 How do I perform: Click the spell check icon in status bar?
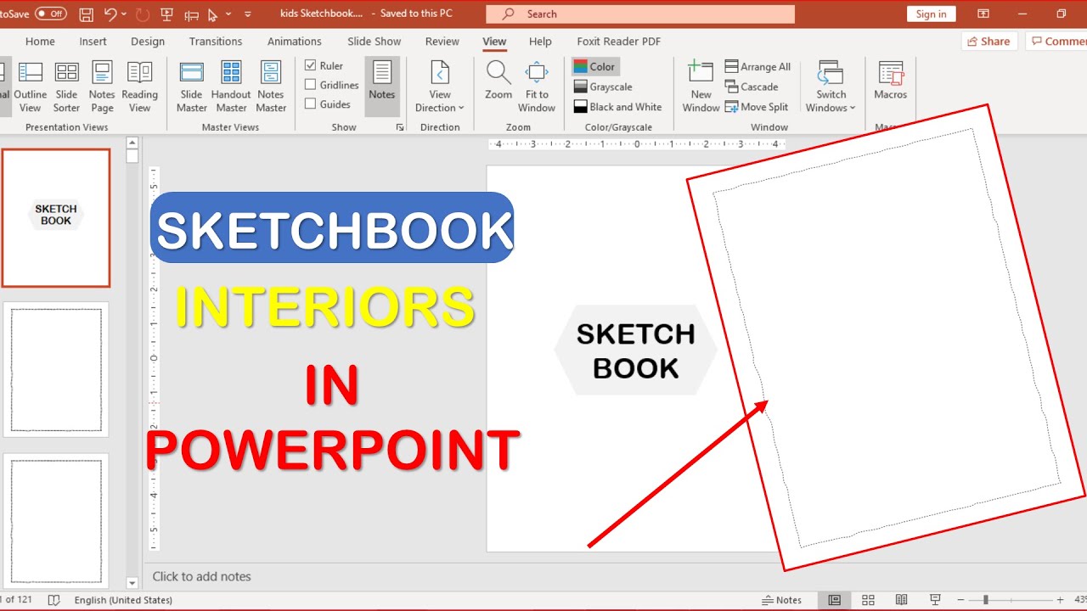tap(54, 600)
